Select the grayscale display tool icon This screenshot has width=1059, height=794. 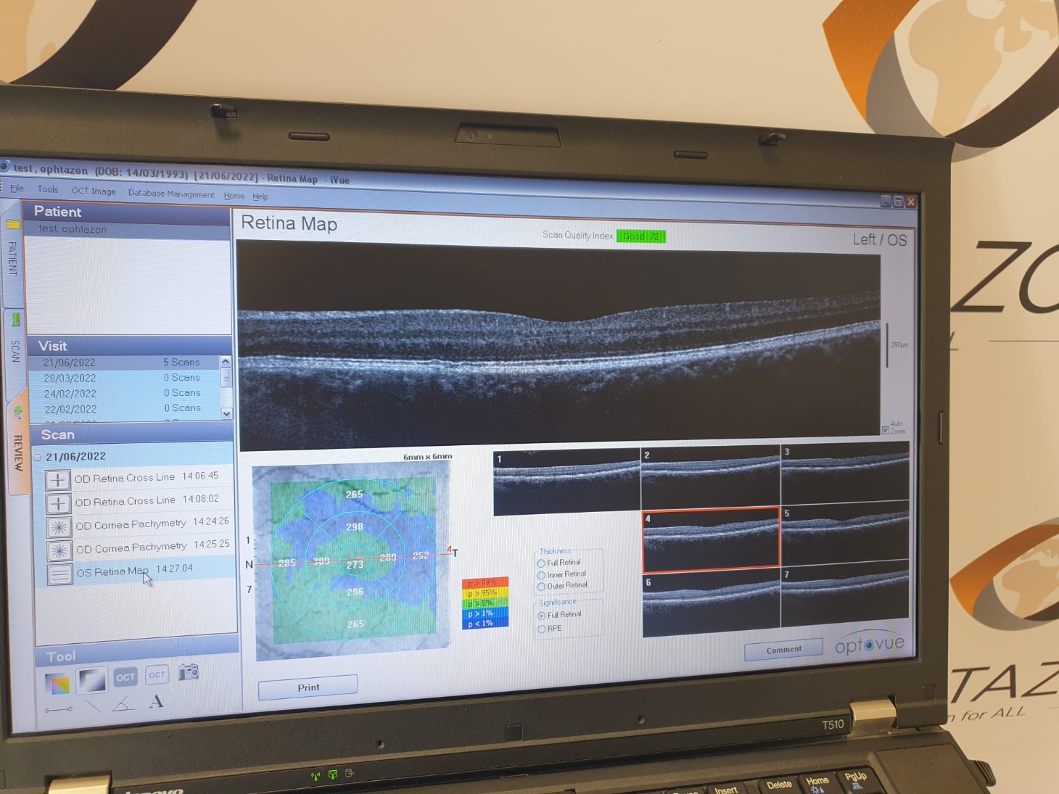point(92,680)
